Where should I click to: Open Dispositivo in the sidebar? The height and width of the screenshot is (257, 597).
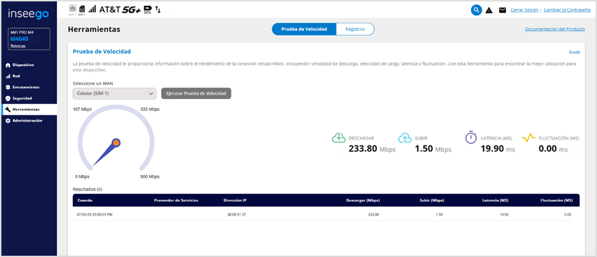[x=23, y=65]
